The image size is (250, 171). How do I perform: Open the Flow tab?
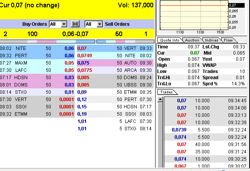(228, 40)
